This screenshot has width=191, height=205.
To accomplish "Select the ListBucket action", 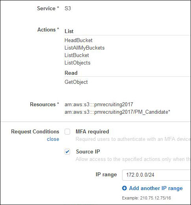I will [x=77, y=55].
